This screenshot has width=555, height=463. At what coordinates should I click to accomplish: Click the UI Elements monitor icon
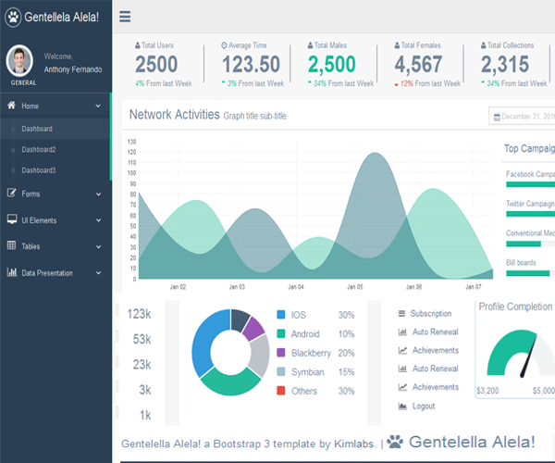coord(12,219)
